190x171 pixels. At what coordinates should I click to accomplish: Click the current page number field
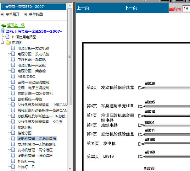pyautogui.click(x=186, y=8)
